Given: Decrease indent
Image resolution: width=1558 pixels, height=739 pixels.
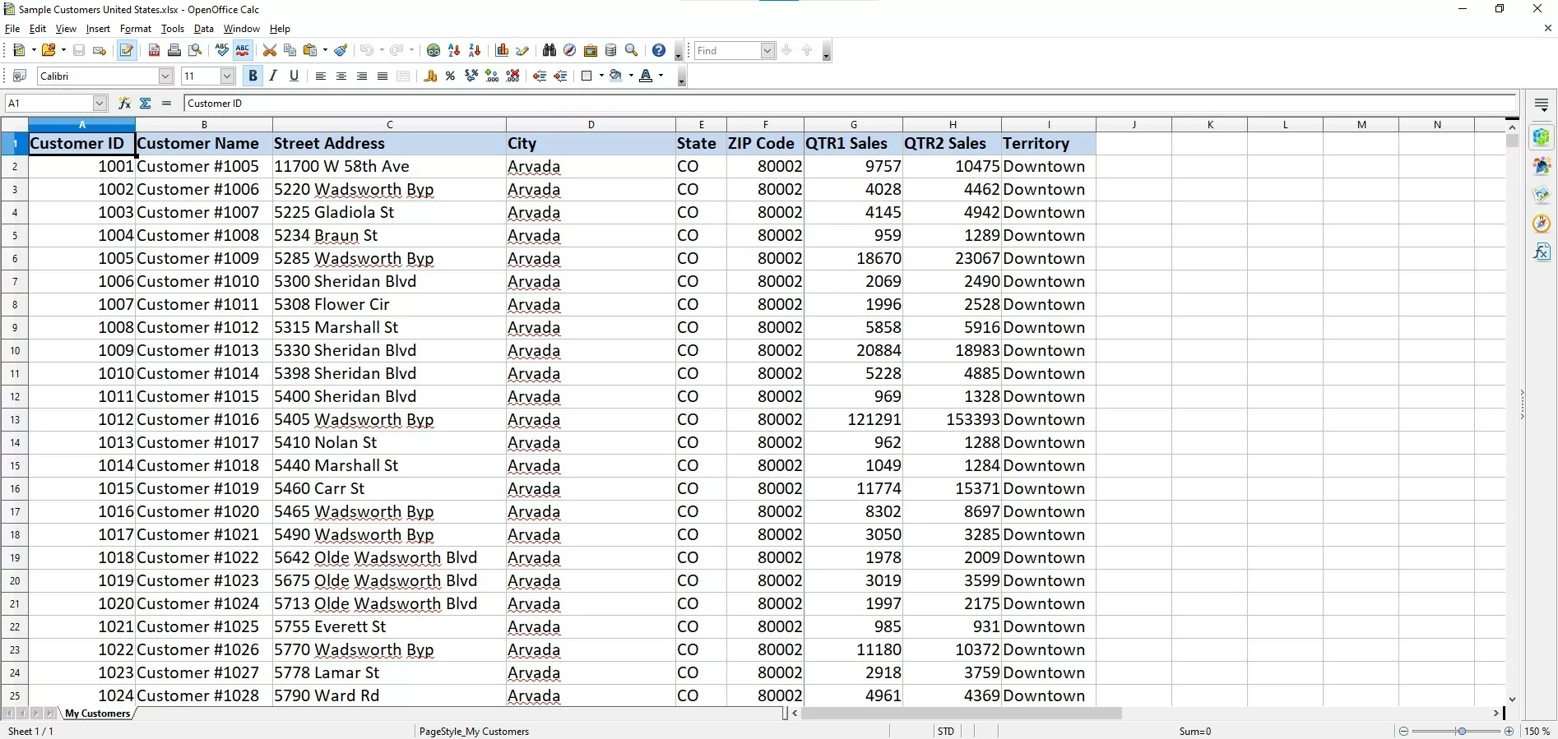Looking at the screenshot, I should tap(540, 76).
